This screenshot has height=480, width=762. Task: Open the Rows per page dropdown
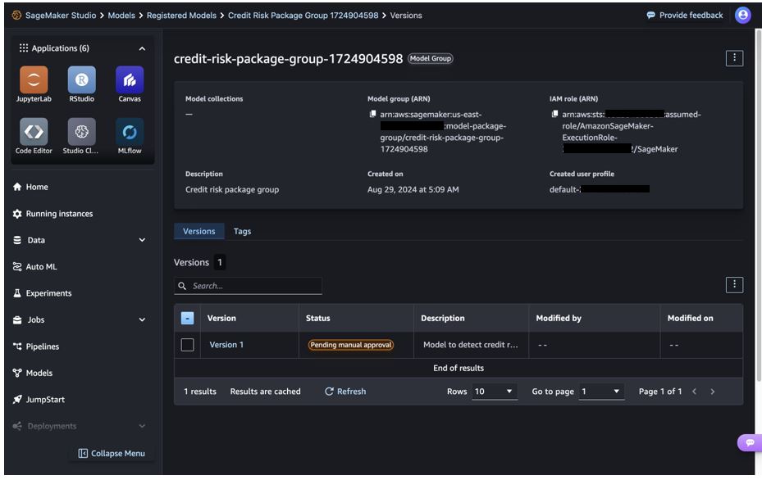[495, 392]
